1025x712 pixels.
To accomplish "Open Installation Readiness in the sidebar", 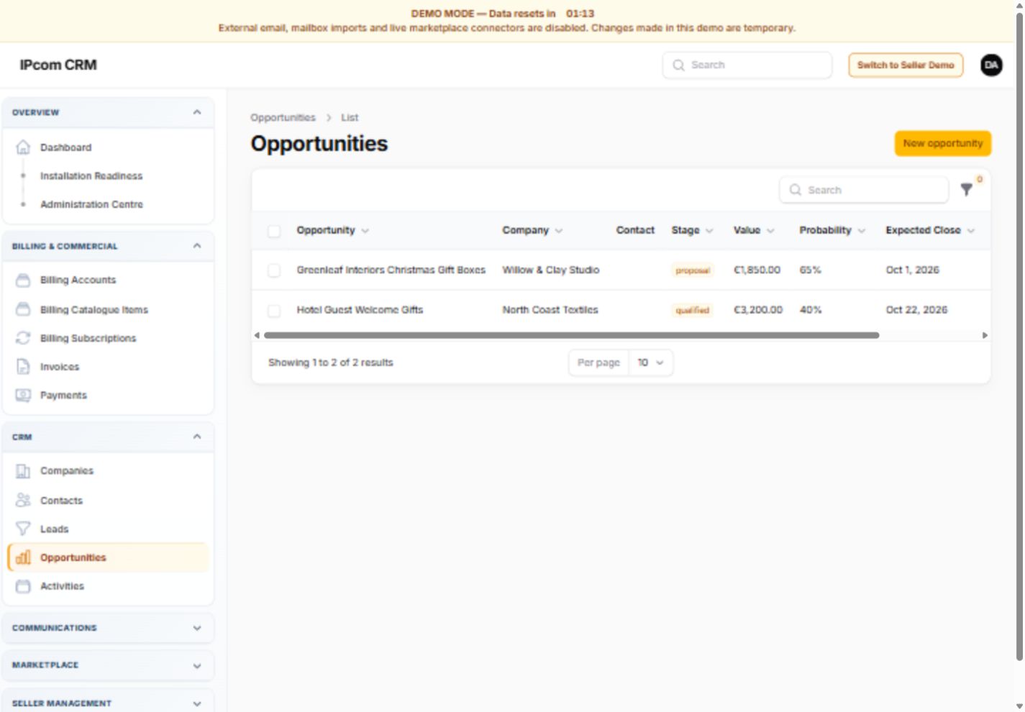I will click(91, 176).
